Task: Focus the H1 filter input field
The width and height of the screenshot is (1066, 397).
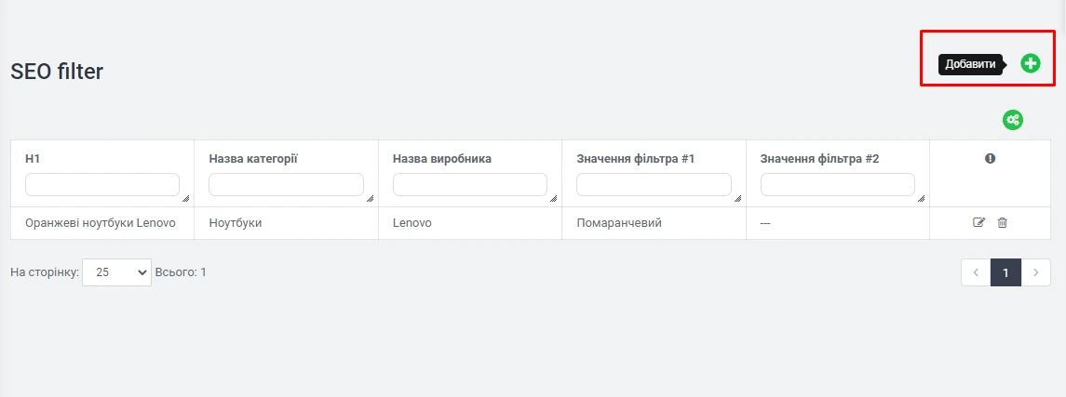Action: click(101, 184)
